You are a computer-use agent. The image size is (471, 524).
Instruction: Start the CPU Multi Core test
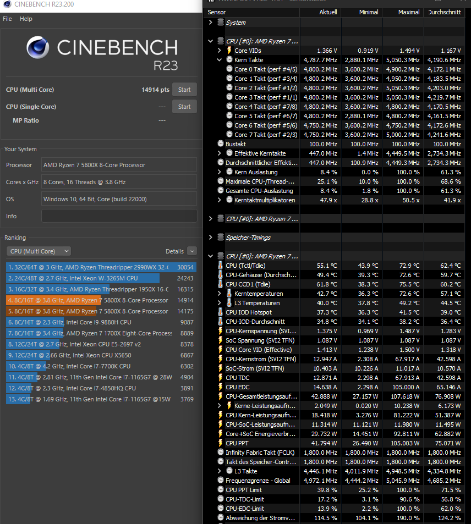click(x=184, y=90)
